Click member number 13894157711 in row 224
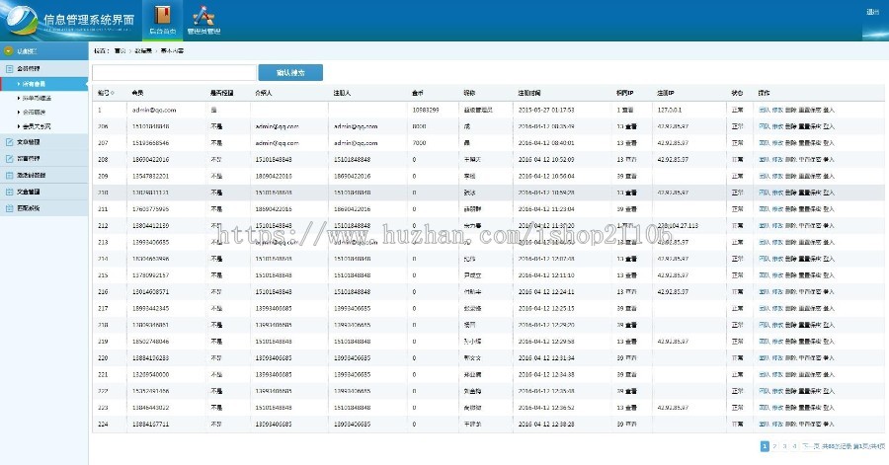Screen dimensions: 889x465 point(150,425)
